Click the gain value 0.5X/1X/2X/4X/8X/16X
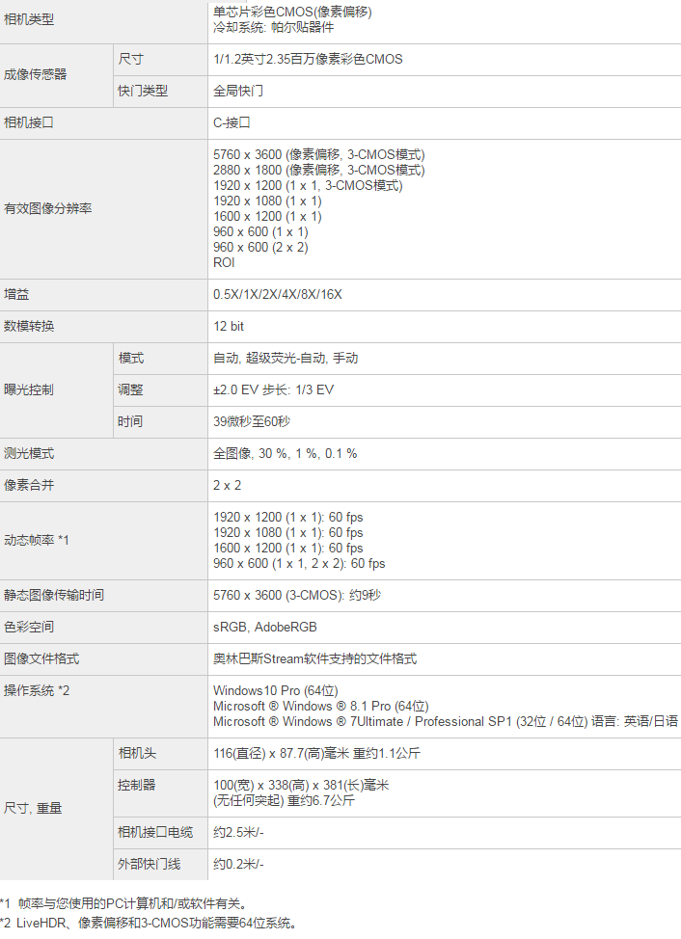 (278, 294)
